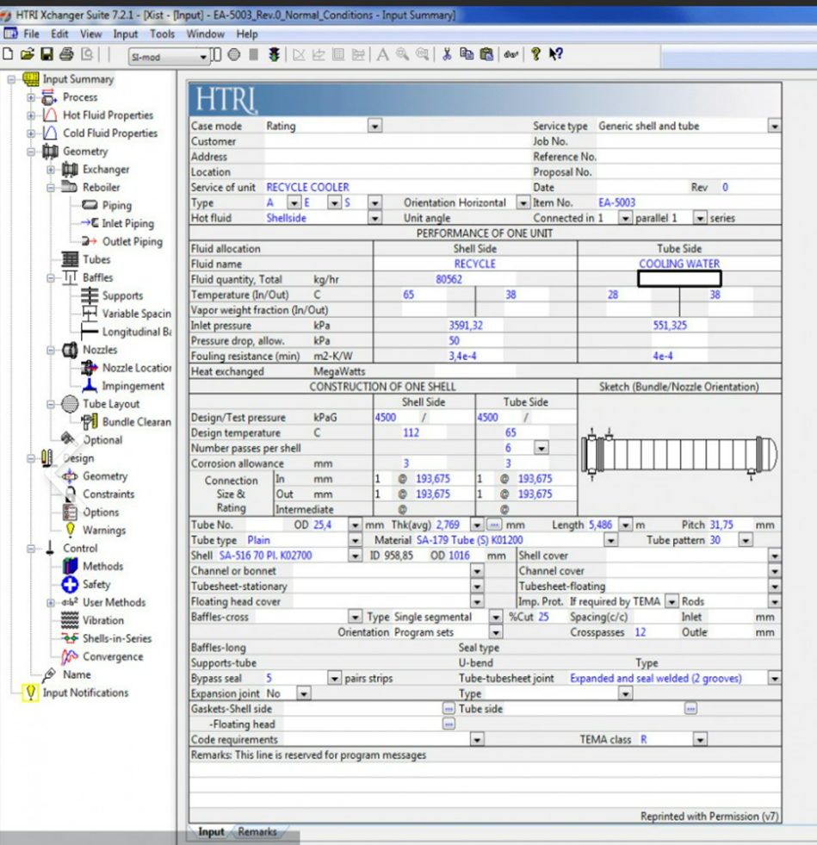Click the Print toolbar icon
817x845 pixels.
pyautogui.click(x=66, y=55)
